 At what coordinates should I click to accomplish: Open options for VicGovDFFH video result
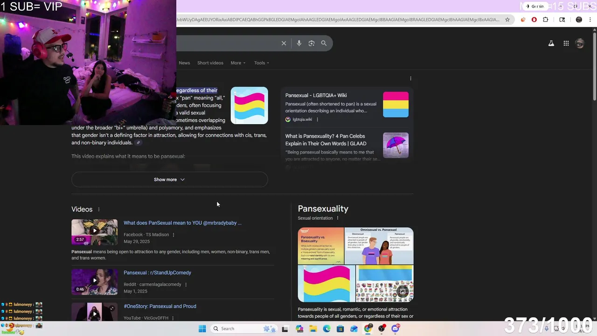[x=173, y=318]
